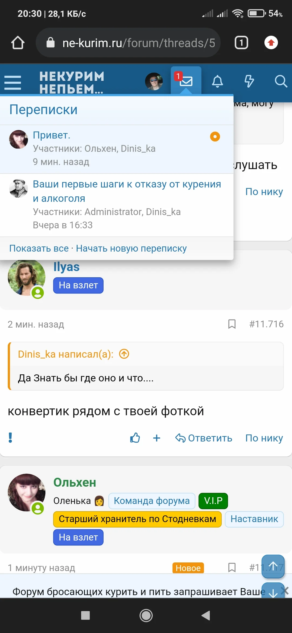Open the hamburger navigation menu
This screenshot has width=292, height=633.
pos(13,82)
